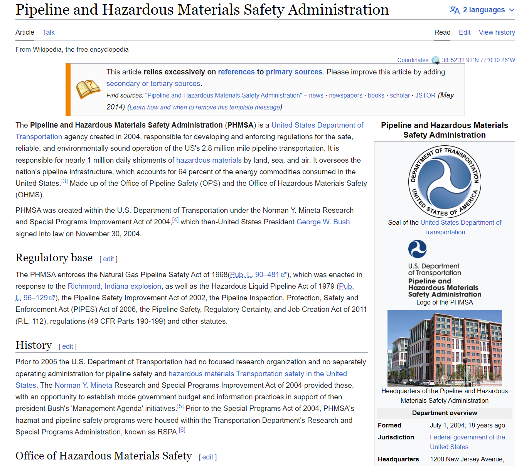
Task: Click the 'From Wikipedia, the free encyclopedia' tagline
Action: (72, 50)
